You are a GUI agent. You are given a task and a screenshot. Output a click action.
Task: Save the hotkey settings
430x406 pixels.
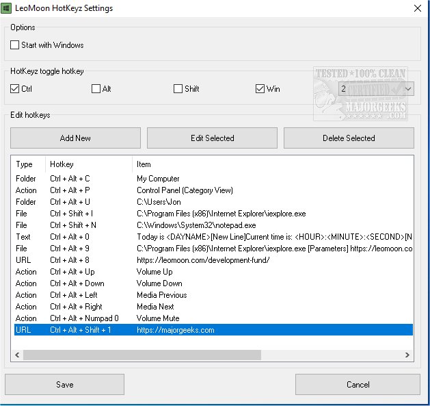pyautogui.click(x=64, y=384)
